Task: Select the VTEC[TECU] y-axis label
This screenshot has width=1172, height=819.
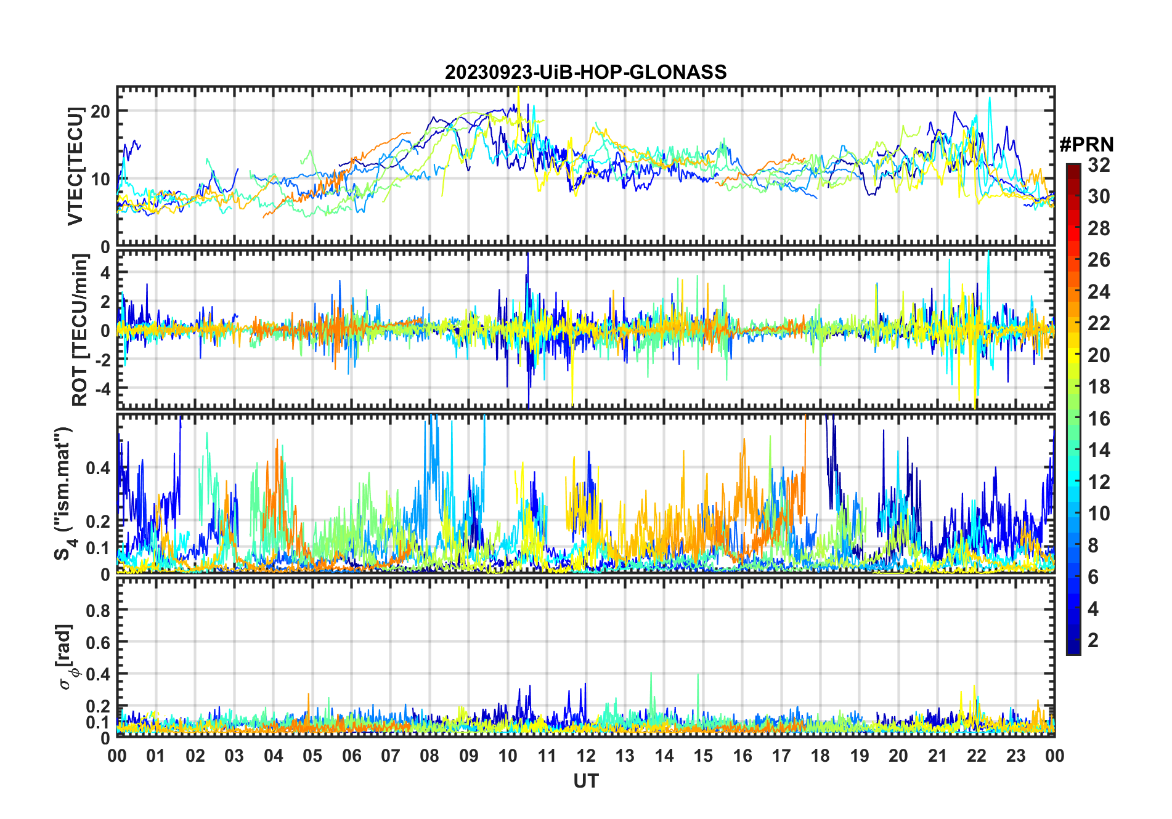Action: [x=75, y=166]
